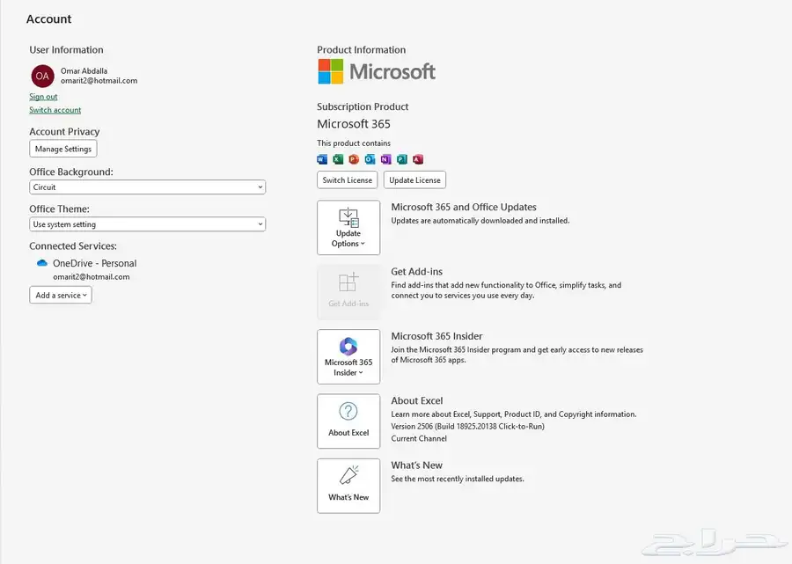Click the About Excel heading text
792x564 pixels.
point(417,401)
